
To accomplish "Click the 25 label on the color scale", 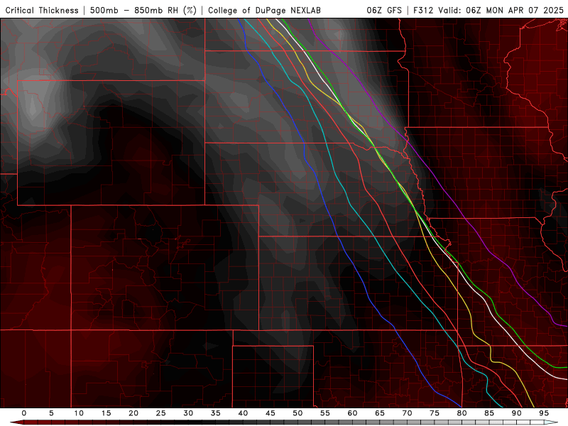I will [161, 413].
